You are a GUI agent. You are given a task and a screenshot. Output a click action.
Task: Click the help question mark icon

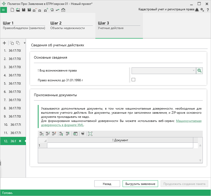pos(208,10)
